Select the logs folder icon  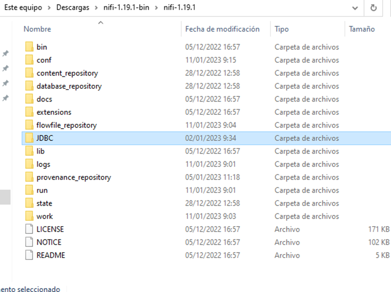pos(29,164)
